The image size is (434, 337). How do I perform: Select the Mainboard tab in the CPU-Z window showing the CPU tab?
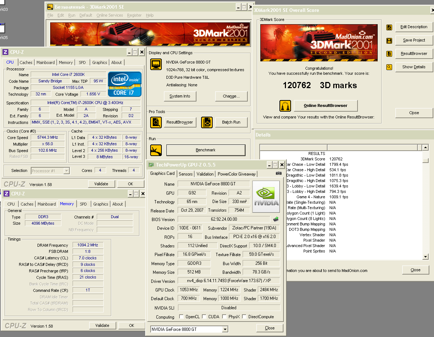(x=45, y=62)
